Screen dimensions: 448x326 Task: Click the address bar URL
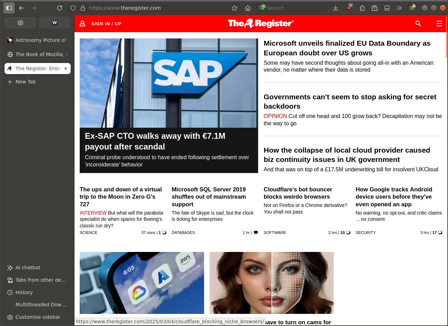[x=125, y=8]
